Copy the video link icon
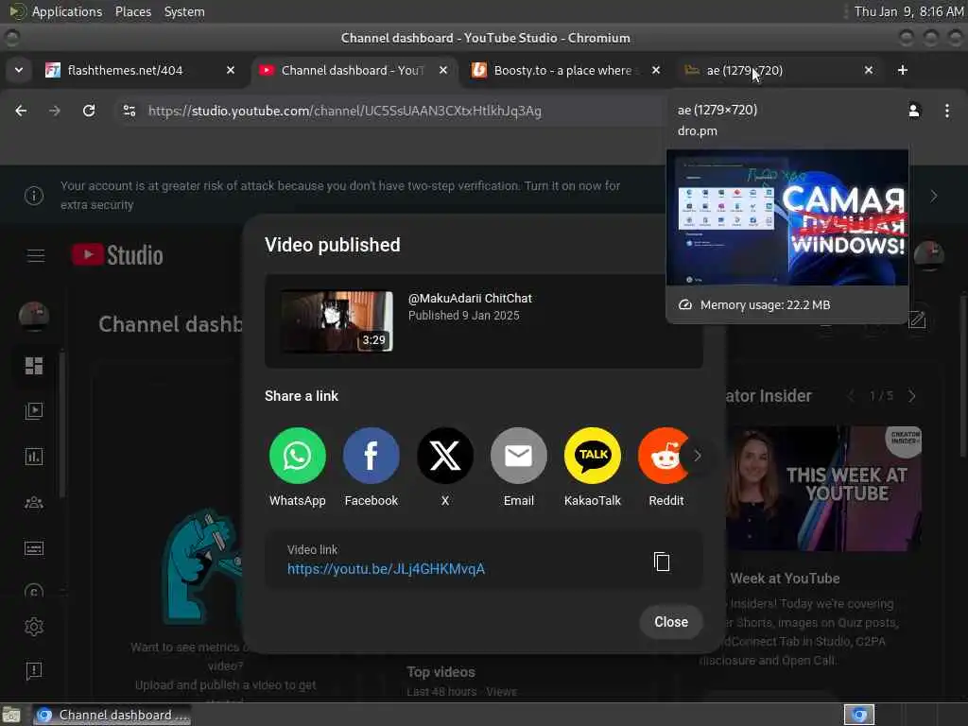 pos(662,562)
